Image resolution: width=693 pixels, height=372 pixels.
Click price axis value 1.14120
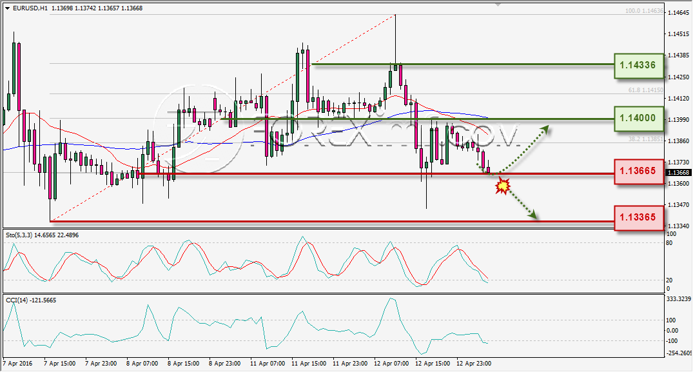[678, 98]
